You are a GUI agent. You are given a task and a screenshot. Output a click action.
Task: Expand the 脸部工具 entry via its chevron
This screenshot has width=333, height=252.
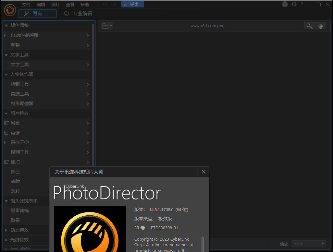click(88, 84)
